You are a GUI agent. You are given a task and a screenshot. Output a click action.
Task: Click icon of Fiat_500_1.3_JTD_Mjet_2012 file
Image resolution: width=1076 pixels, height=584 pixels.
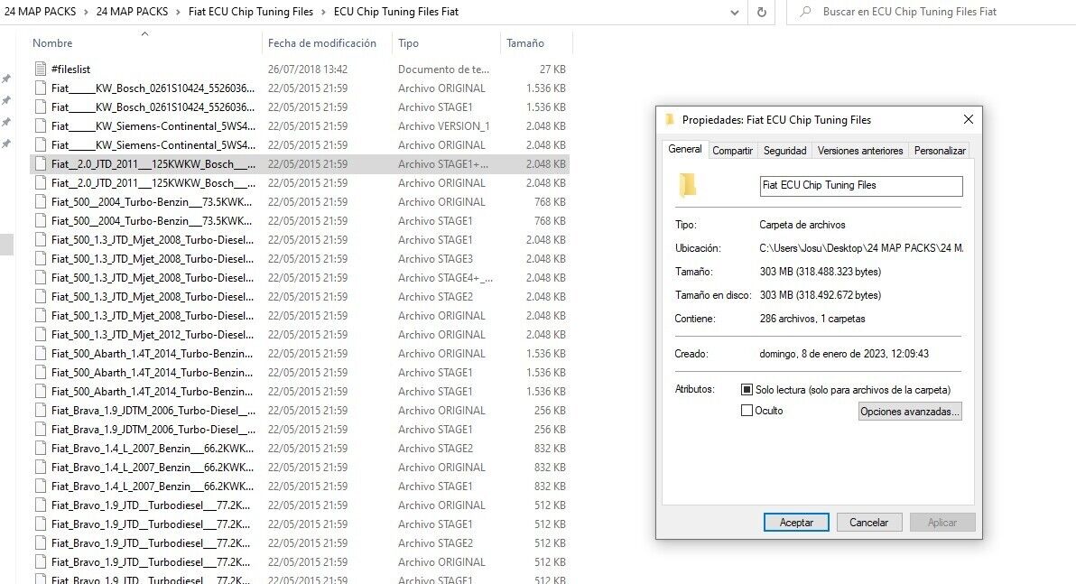(41, 335)
